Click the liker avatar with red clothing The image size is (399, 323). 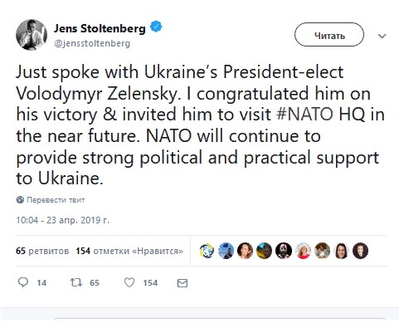[x=303, y=251]
